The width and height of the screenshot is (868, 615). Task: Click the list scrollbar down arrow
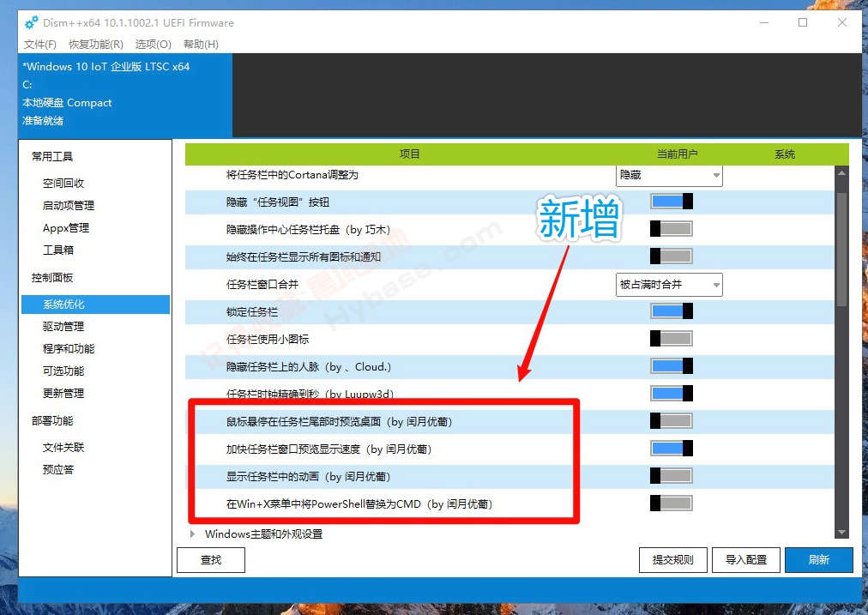tap(842, 533)
